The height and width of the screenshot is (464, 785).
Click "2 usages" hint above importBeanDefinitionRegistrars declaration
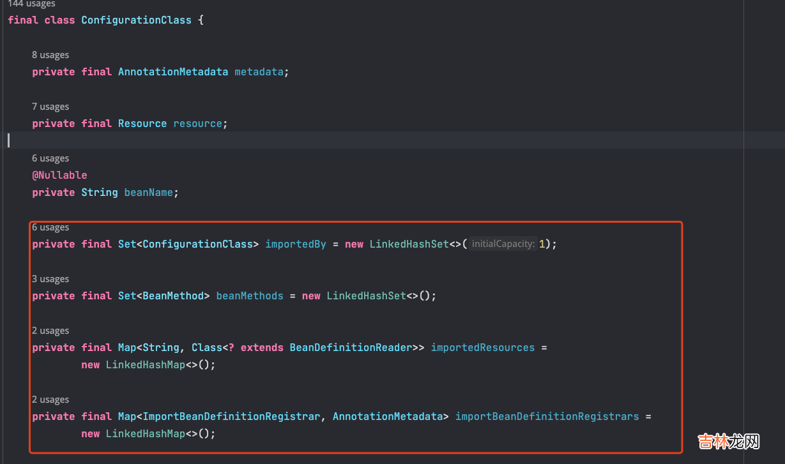point(50,400)
